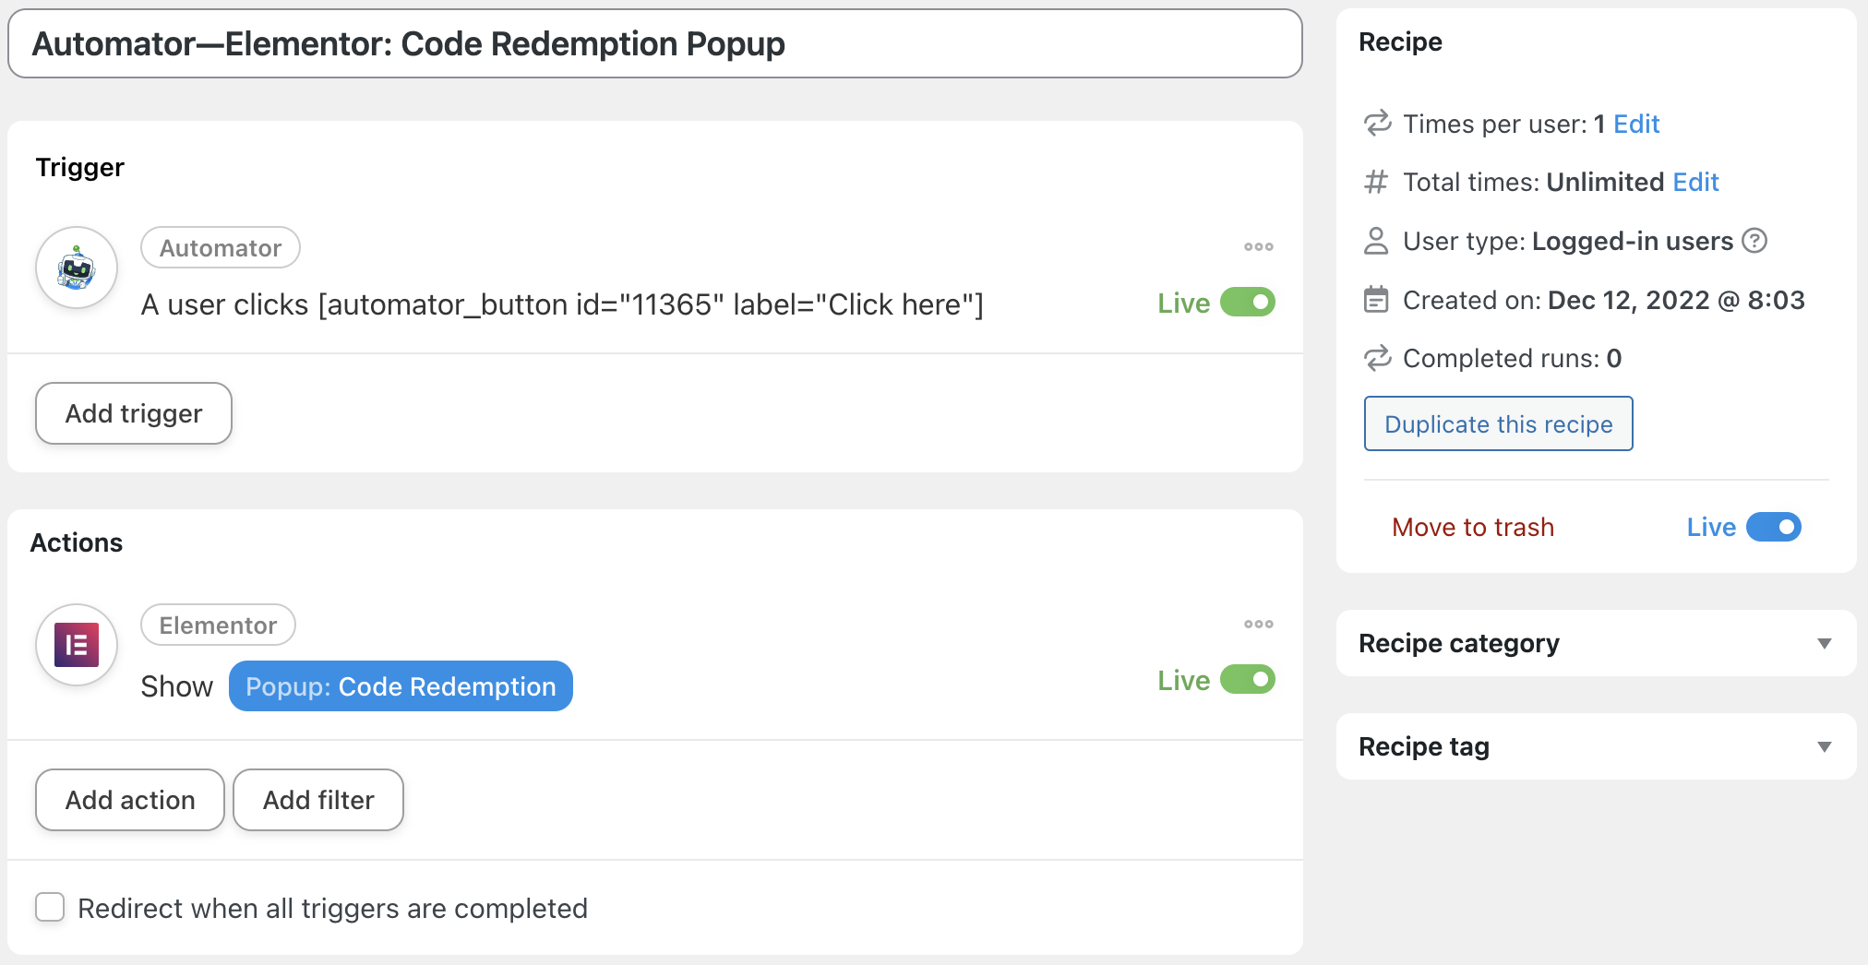The height and width of the screenshot is (965, 1868).
Task: Select the Popup: Code Redemption chip
Action: (401, 685)
